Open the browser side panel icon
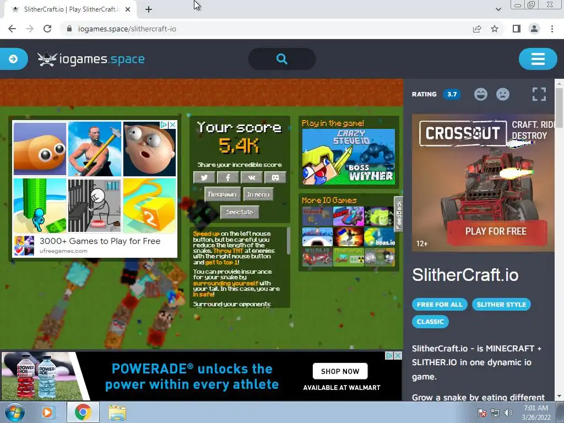Viewport: 564px width, 423px height. [x=517, y=29]
